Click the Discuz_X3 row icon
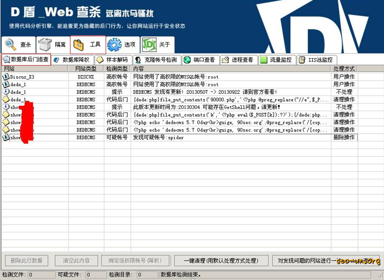Viewport: 384px width, 280px height. point(5,77)
